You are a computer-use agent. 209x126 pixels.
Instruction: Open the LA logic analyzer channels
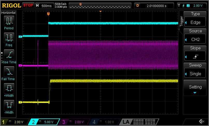click(x=139, y=122)
